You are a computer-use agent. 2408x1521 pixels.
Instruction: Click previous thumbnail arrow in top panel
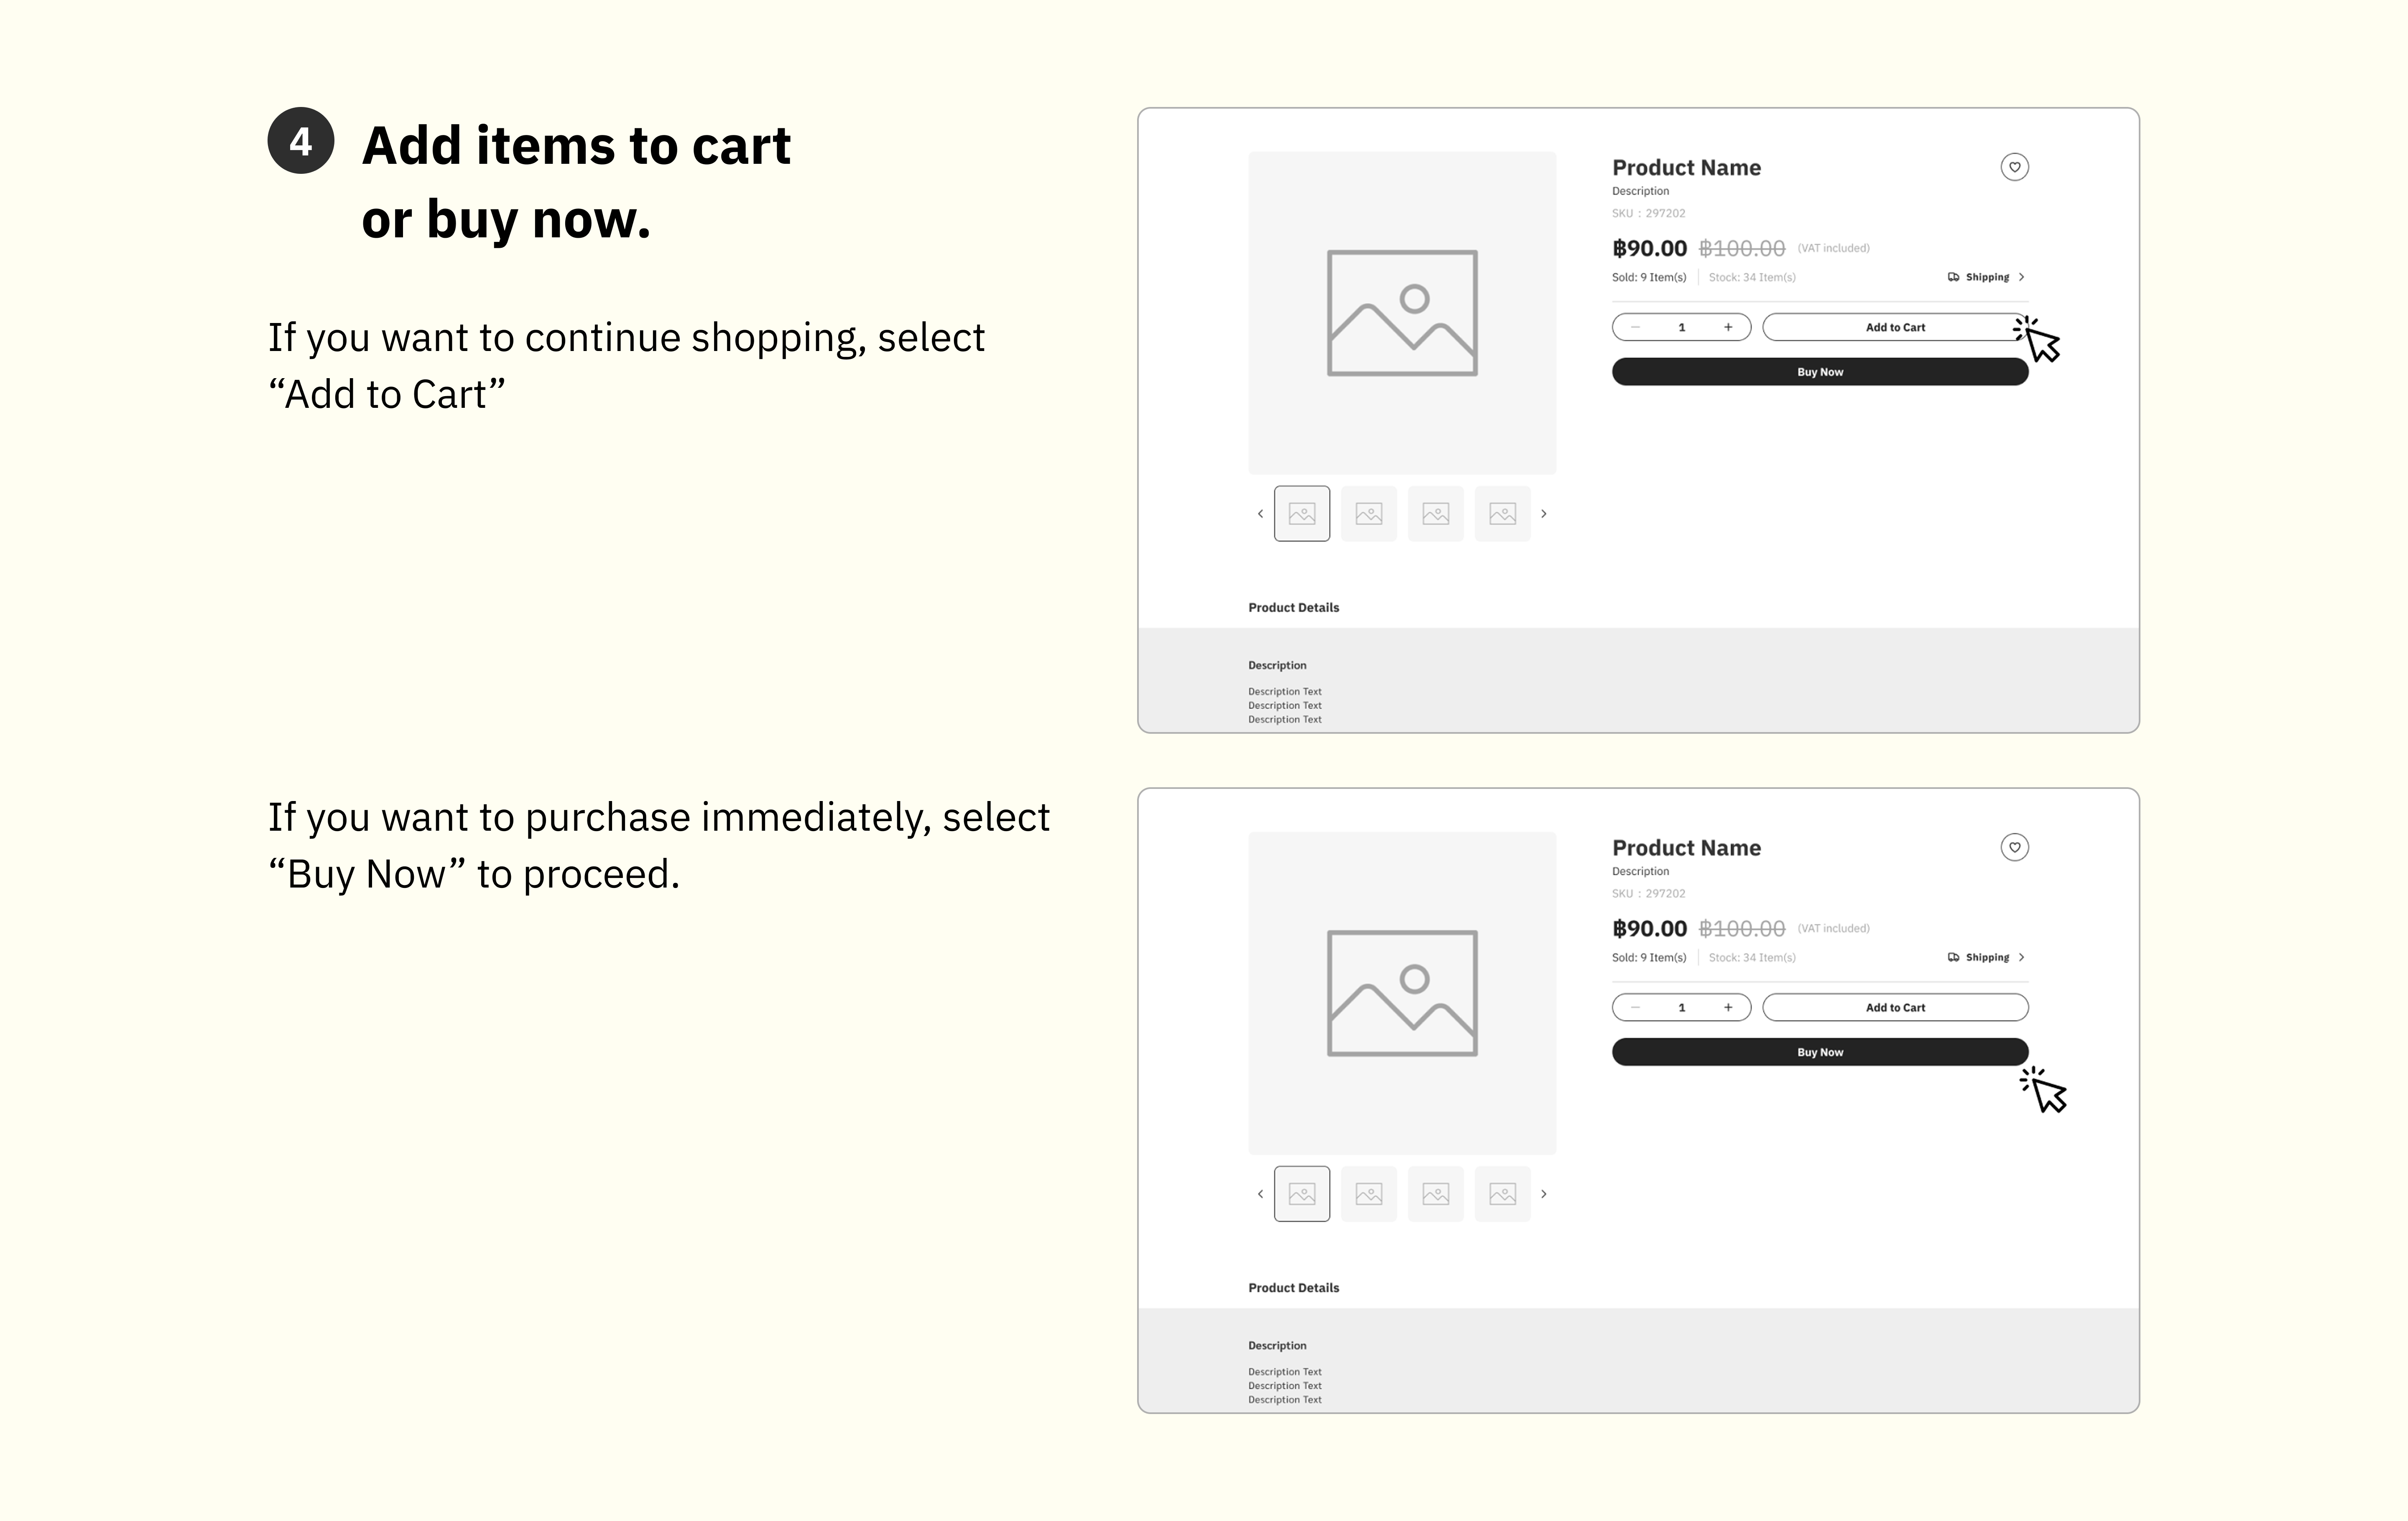[x=1260, y=514]
